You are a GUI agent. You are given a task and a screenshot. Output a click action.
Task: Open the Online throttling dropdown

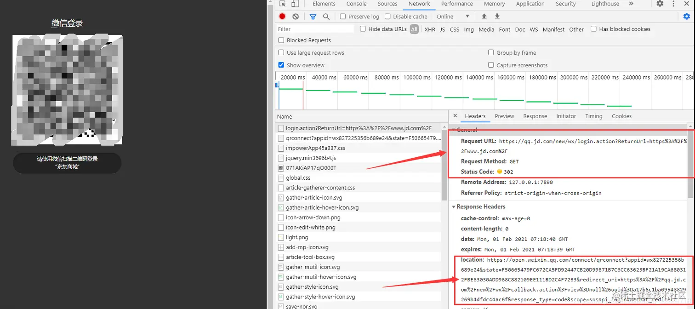(453, 17)
